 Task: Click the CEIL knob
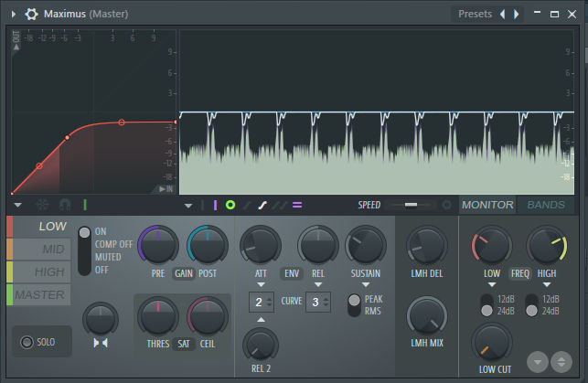(208, 317)
